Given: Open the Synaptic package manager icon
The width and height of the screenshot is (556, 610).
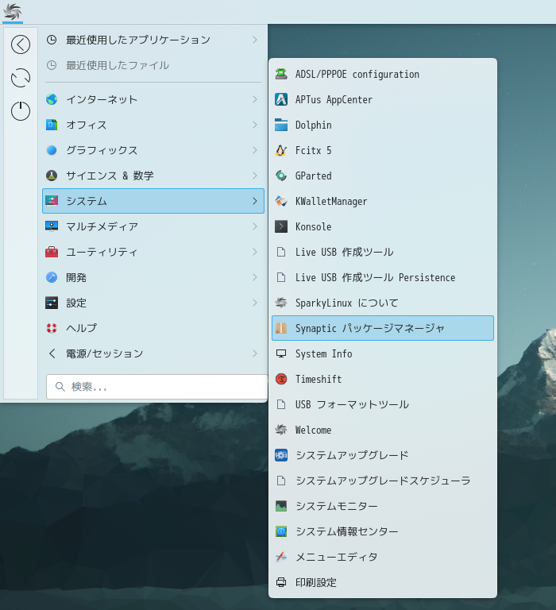Looking at the screenshot, I should 281,328.
